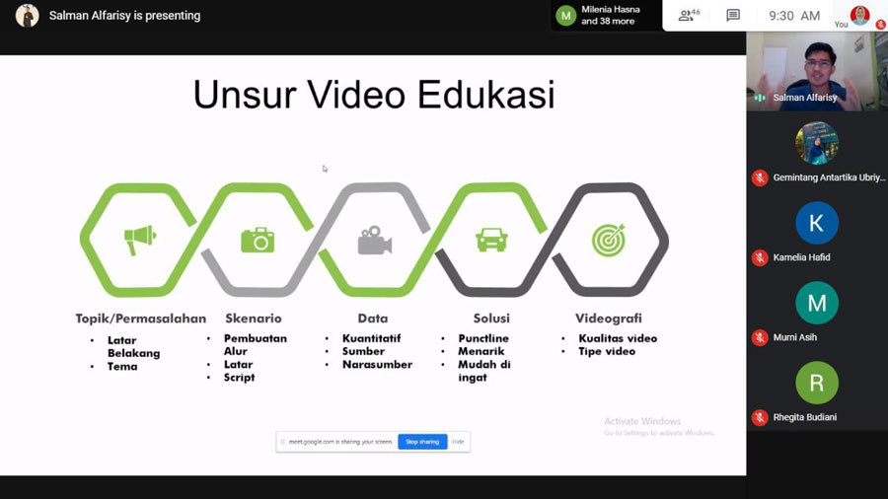This screenshot has width=888, height=499.
Task: Click the presenter avatar beside 'is presenting'
Action: 28,16
